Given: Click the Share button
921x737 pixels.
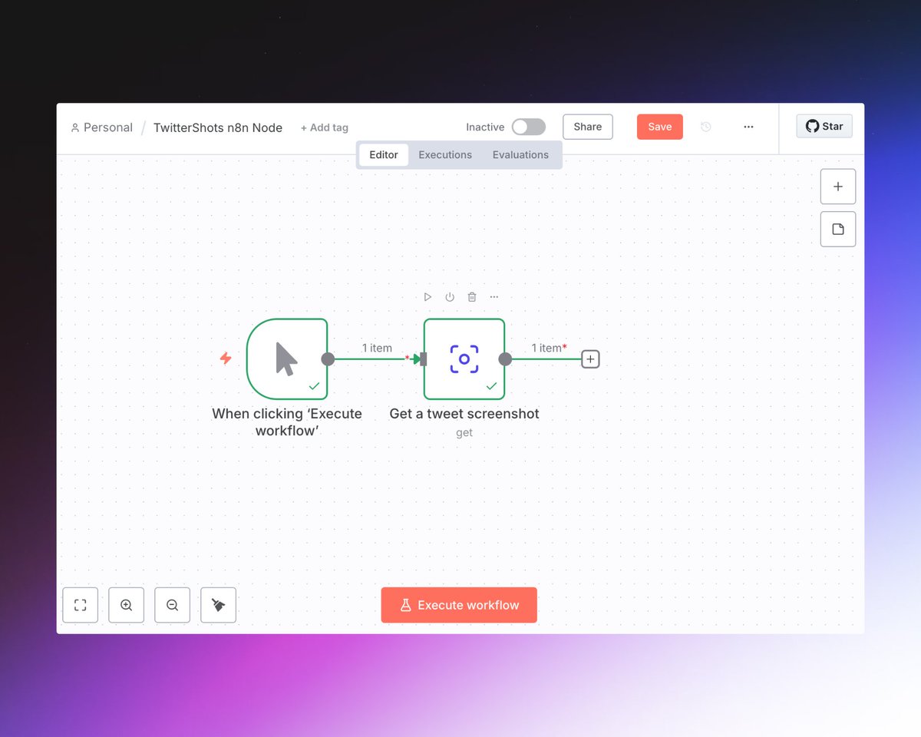Looking at the screenshot, I should pyautogui.click(x=588, y=127).
